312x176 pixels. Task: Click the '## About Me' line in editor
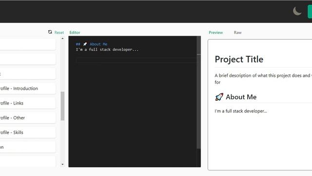point(92,44)
